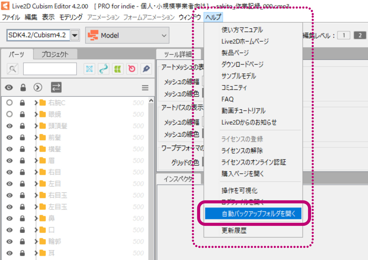
Task: Choose 更新履歴 in Help menu
Action: [x=253, y=230]
